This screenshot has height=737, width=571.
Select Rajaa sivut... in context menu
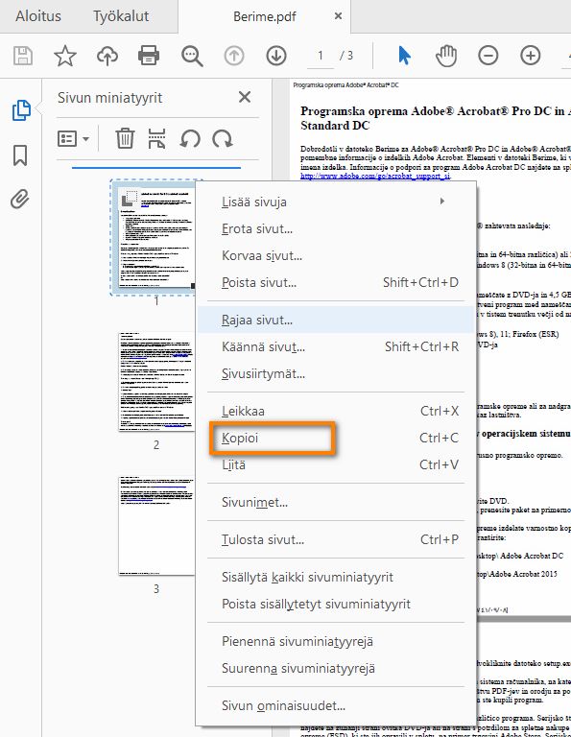[x=335, y=321]
